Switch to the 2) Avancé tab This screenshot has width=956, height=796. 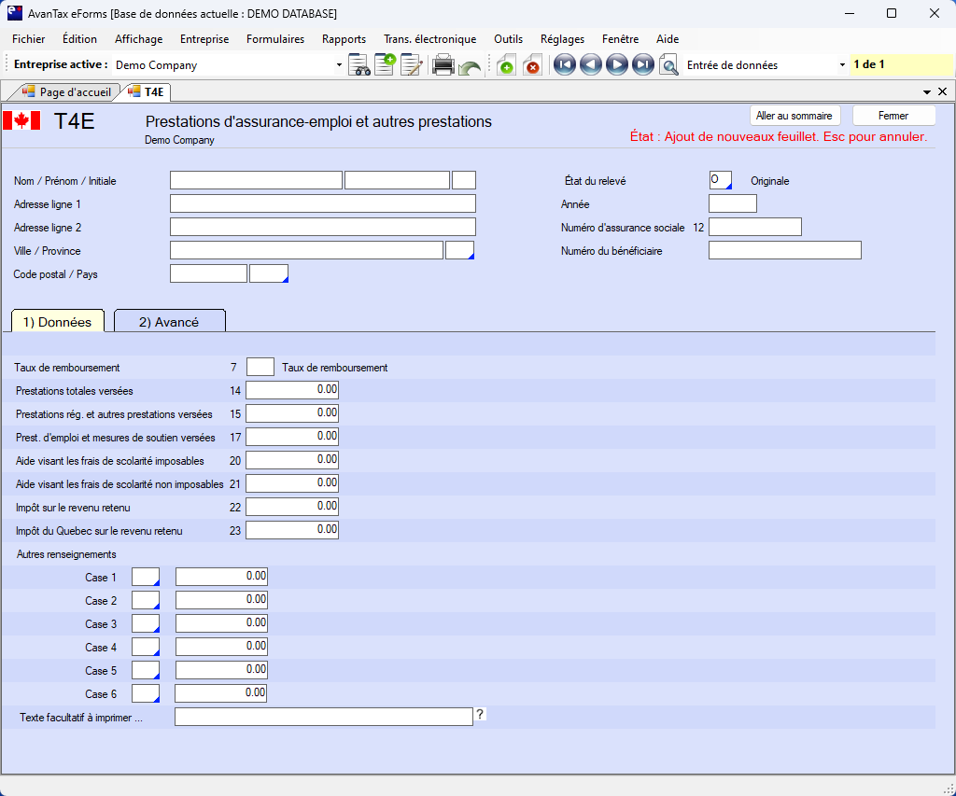point(169,321)
